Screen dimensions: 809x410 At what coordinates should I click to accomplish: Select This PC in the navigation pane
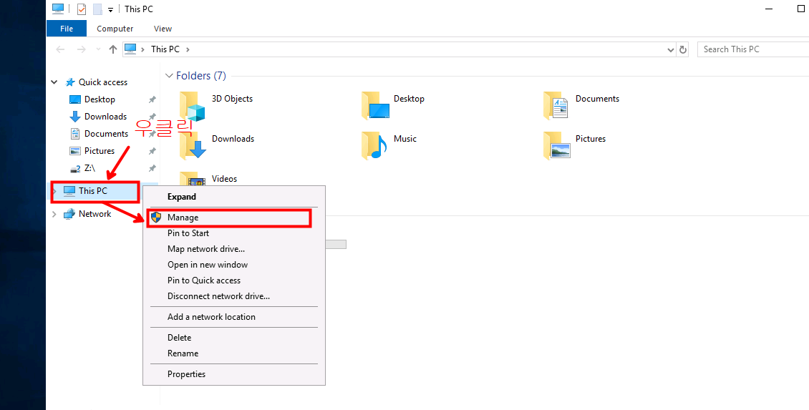point(93,191)
